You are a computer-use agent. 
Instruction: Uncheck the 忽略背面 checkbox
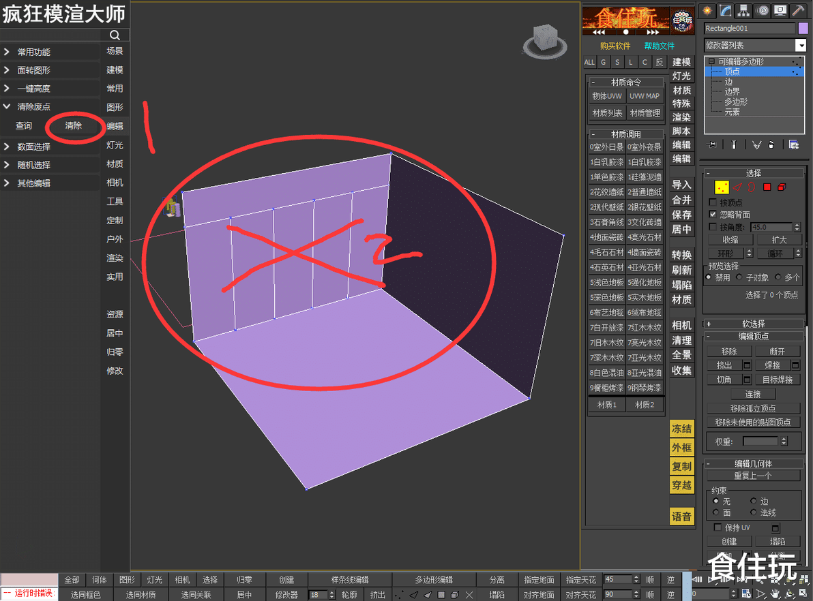(713, 214)
